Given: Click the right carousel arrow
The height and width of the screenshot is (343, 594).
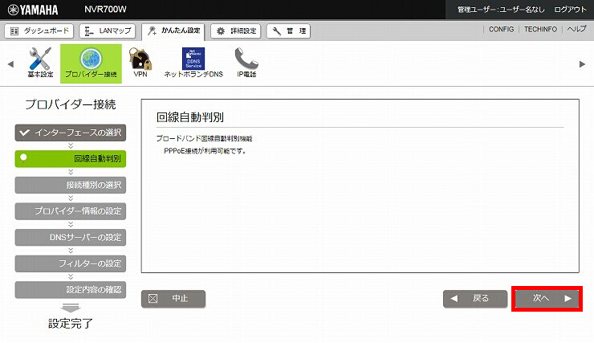Looking at the screenshot, I should pyautogui.click(x=582, y=64).
